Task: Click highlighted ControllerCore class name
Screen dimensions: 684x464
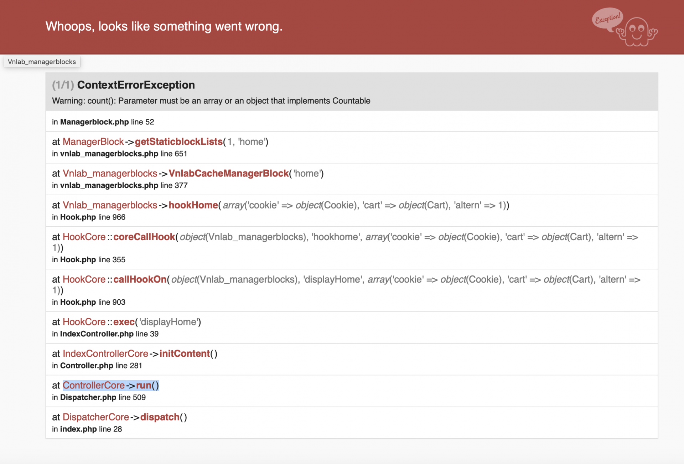Action: pos(93,385)
